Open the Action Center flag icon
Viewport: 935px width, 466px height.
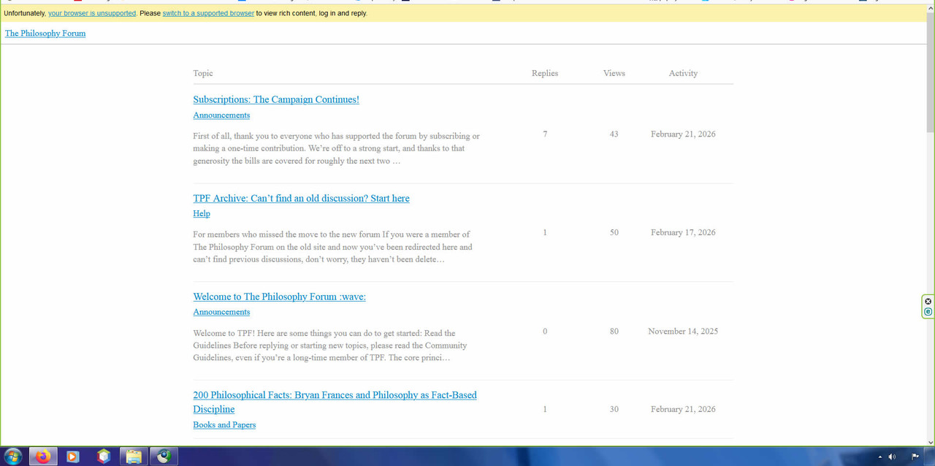(x=915, y=457)
